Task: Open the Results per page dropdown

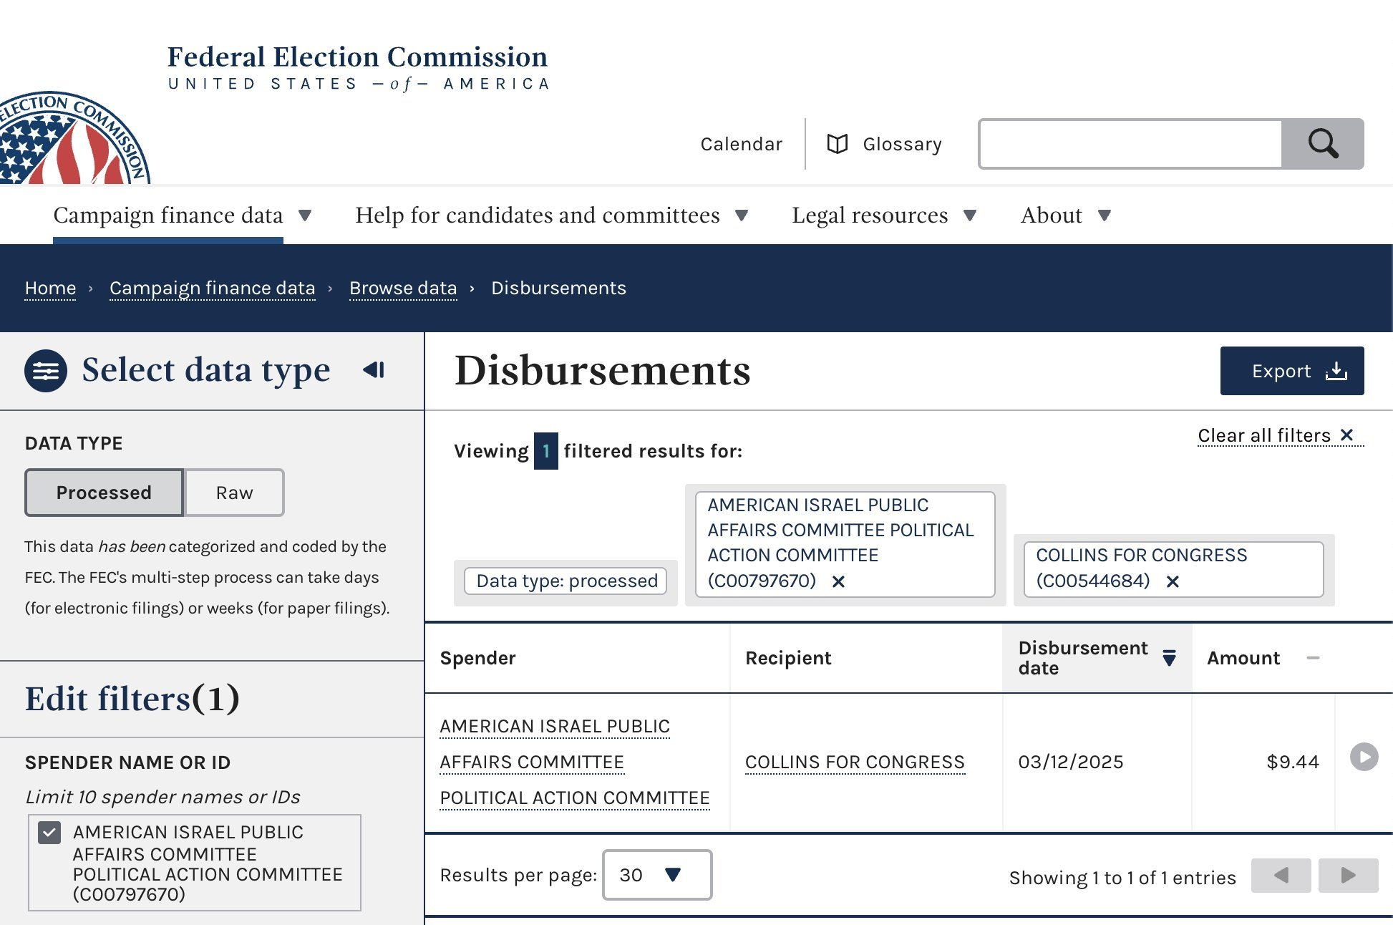Action: pyautogui.click(x=657, y=875)
